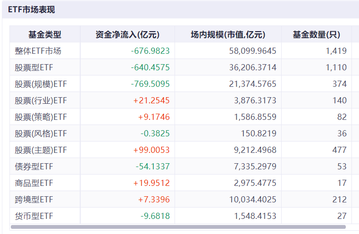
Task: Click the market value 7,335.2979
Action: pyautogui.click(x=255, y=166)
